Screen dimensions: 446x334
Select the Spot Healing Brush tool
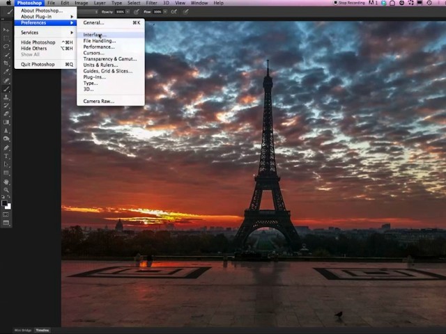click(6, 81)
